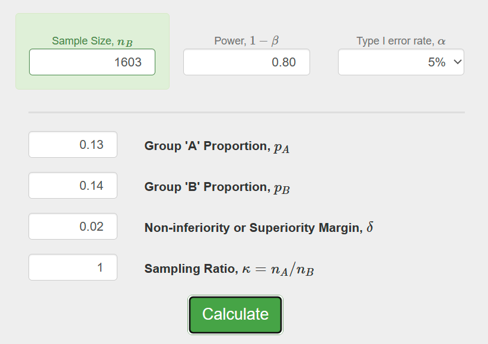This screenshot has width=488, height=344.
Task: Click the 'Sample Size, nB' green label
Action: tap(92, 41)
